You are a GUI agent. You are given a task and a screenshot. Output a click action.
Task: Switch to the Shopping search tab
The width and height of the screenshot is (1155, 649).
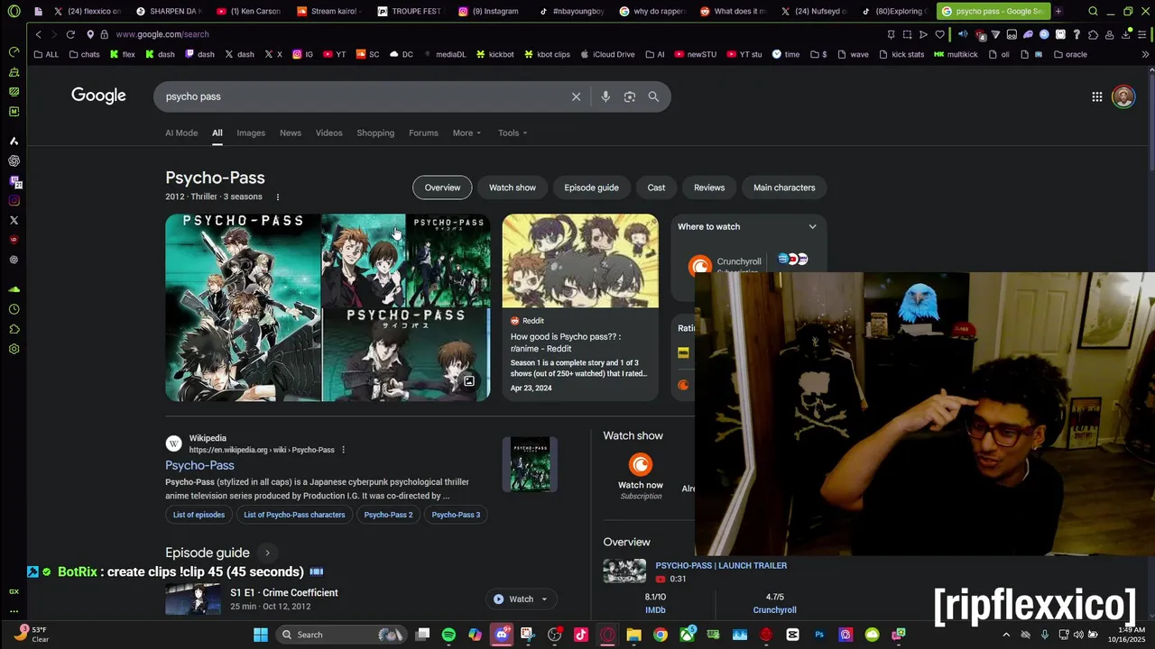click(x=375, y=133)
